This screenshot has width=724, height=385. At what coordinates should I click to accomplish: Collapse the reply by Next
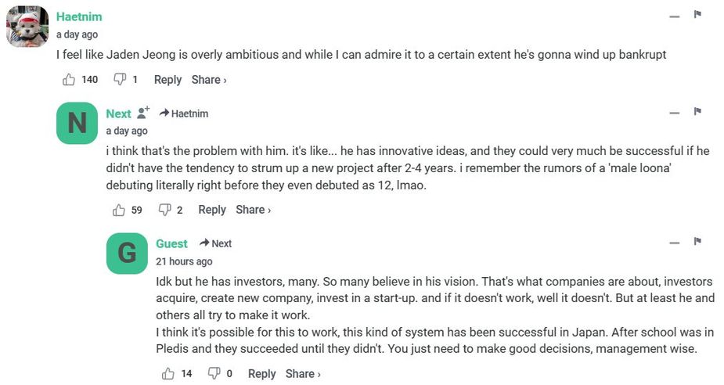[674, 113]
